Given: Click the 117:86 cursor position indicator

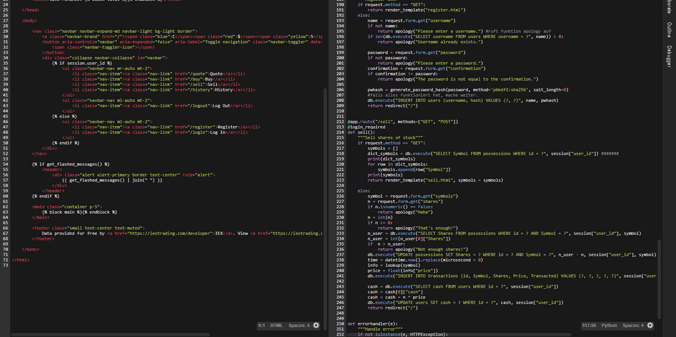Looking at the screenshot, I should (x=589, y=326).
